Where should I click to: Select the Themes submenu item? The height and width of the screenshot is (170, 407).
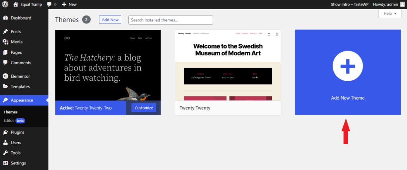pos(11,112)
